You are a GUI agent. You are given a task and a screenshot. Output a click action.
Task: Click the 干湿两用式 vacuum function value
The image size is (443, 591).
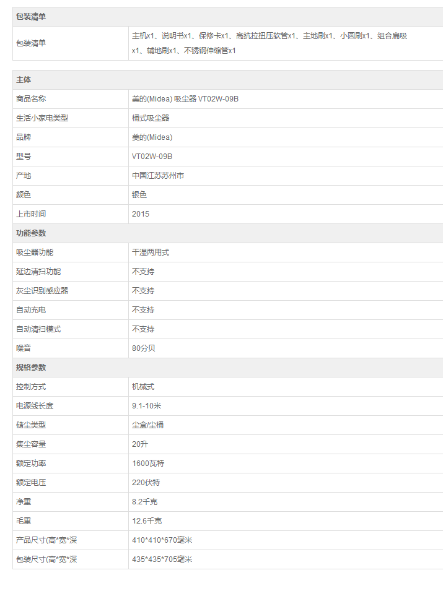coord(151,252)
